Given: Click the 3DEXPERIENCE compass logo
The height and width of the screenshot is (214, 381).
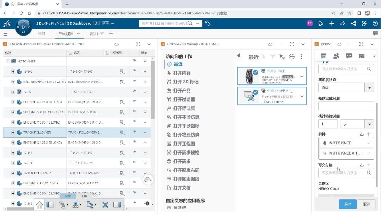Looking at the screenshot, I should (23, 27).
